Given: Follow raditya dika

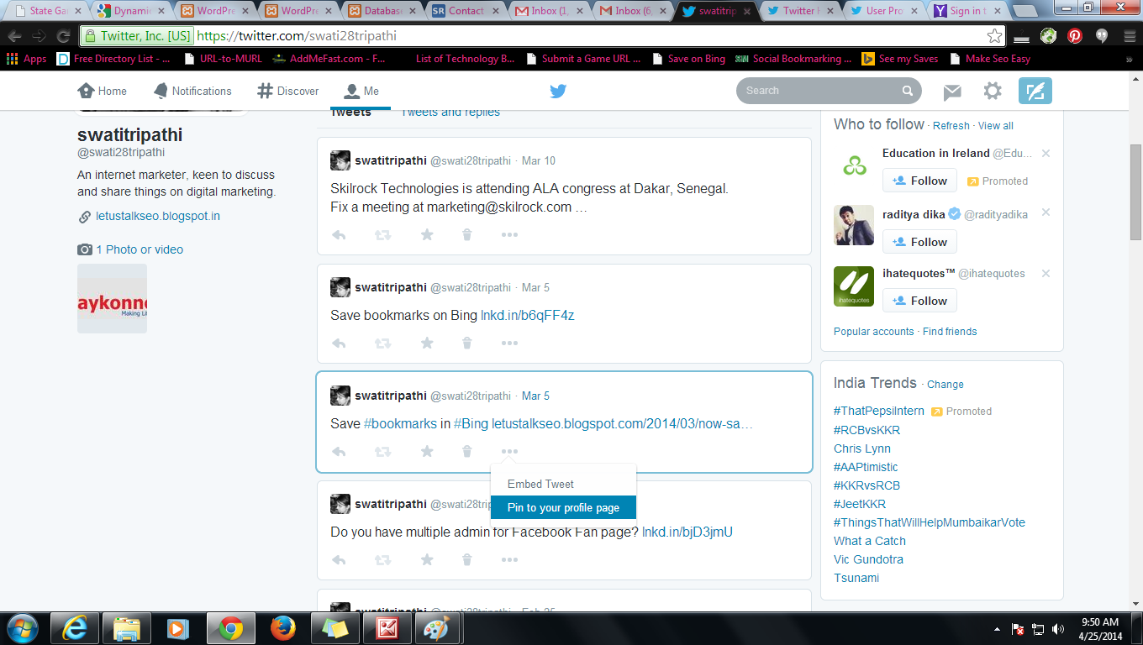Looking at the screenshot, I should tap(919, 242).
